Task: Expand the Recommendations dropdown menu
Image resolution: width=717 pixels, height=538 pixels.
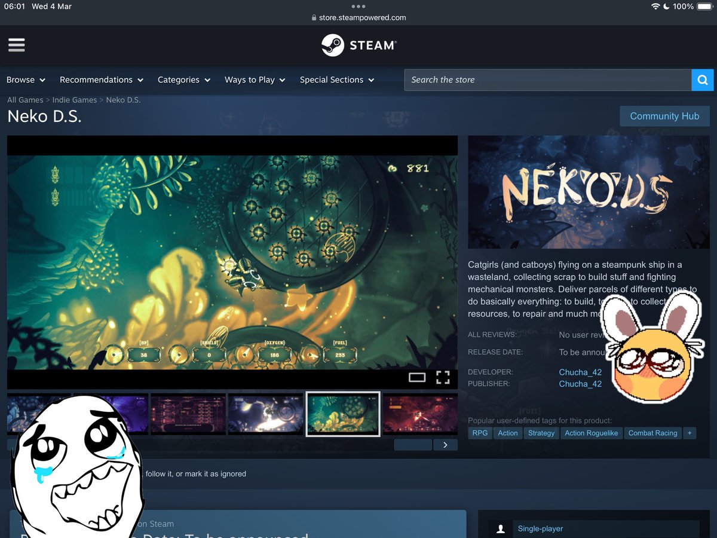Action: coord(102,80)
